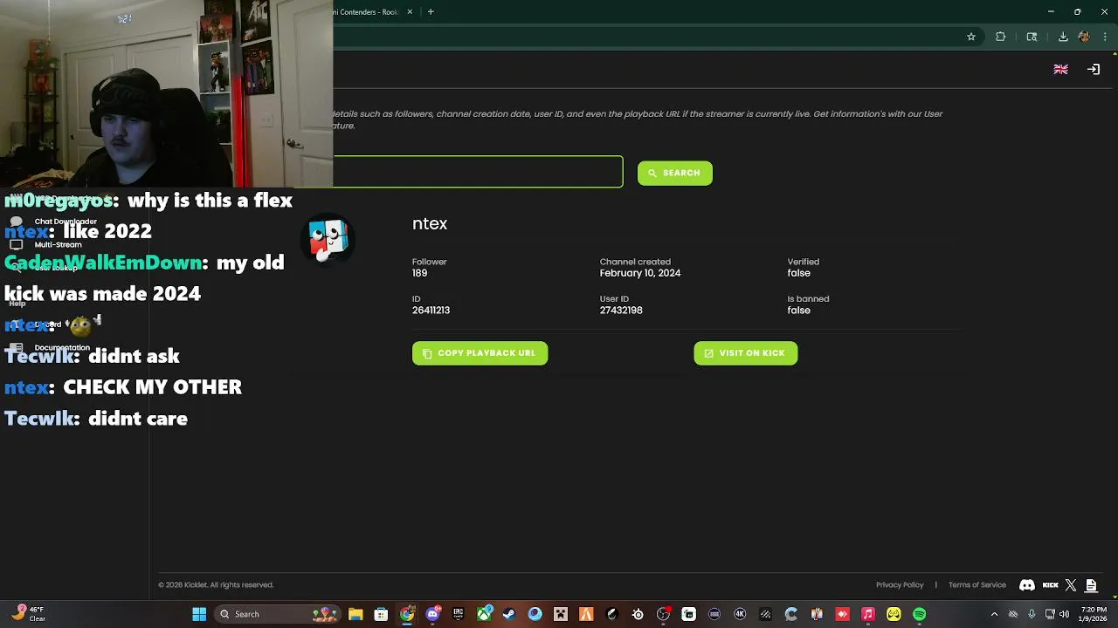This screenshot has width=1118, height=628.
Task: Open the Windows Start menu
Action: tap(199, 614)
